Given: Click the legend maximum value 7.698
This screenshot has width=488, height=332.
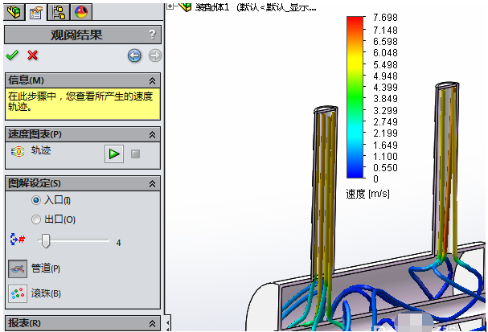Looking at the screenshot, I should (x=385, y=18).
